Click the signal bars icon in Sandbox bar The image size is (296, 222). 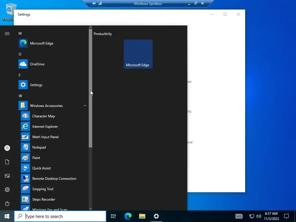click(x=100, y=3)
